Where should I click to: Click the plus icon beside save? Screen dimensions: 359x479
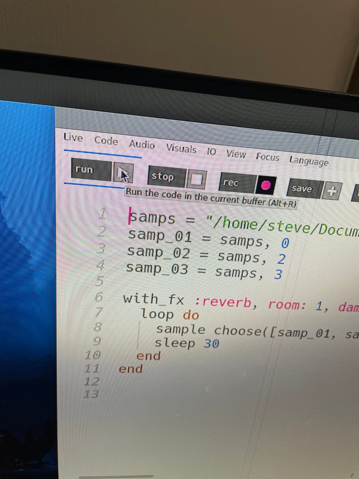(x=332, y=191)
